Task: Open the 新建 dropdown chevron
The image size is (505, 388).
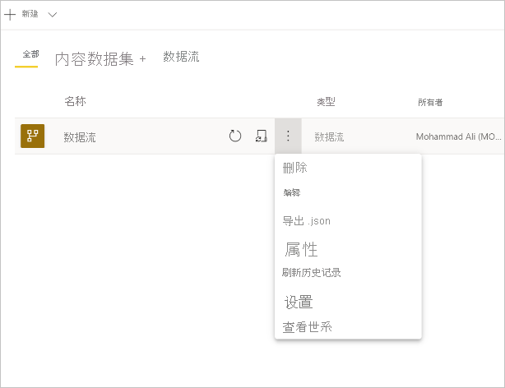Action: click(52, 15)
